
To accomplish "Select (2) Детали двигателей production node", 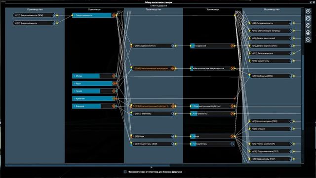I will [x=271, y=38].
